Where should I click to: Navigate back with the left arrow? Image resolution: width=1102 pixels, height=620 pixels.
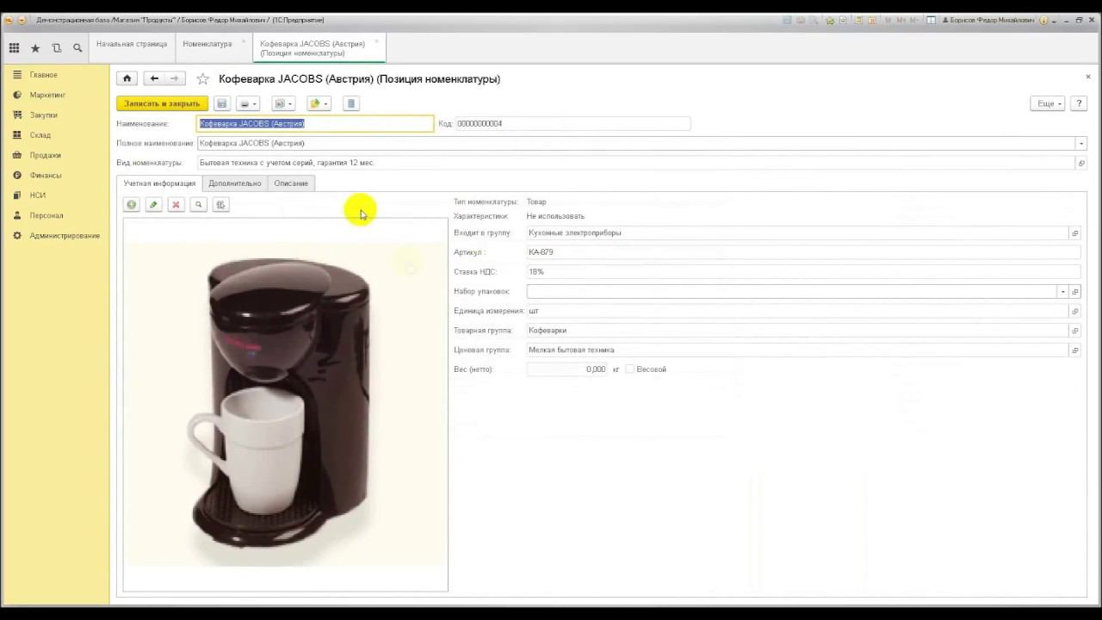tap(154, 78)
